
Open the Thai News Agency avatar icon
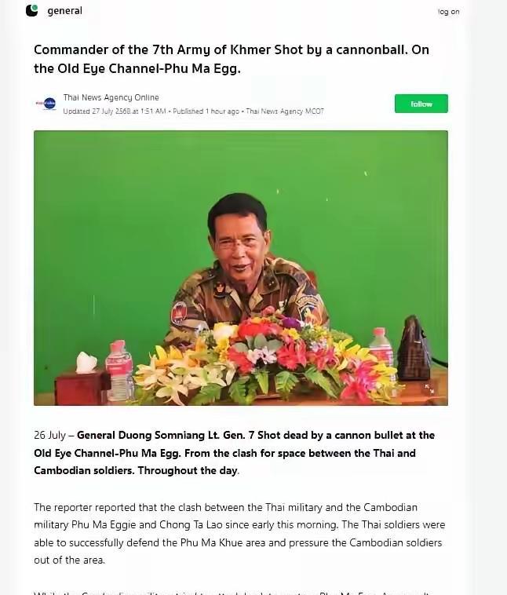tap(46, 104)
